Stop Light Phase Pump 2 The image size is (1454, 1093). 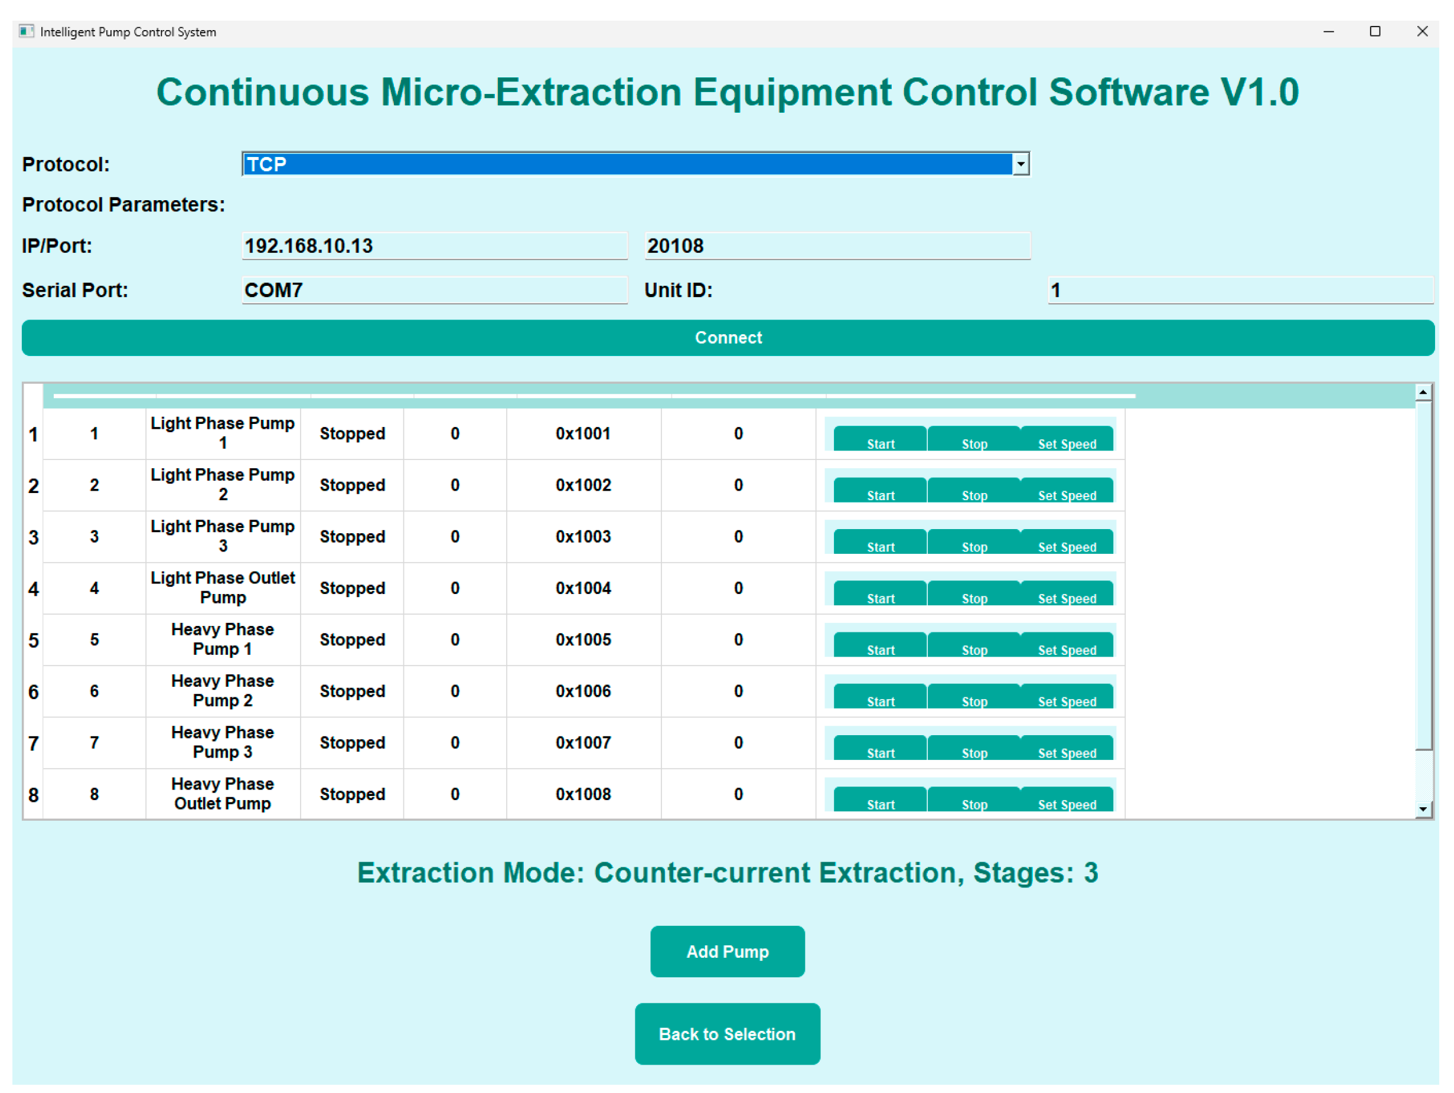tap(973, 491)
